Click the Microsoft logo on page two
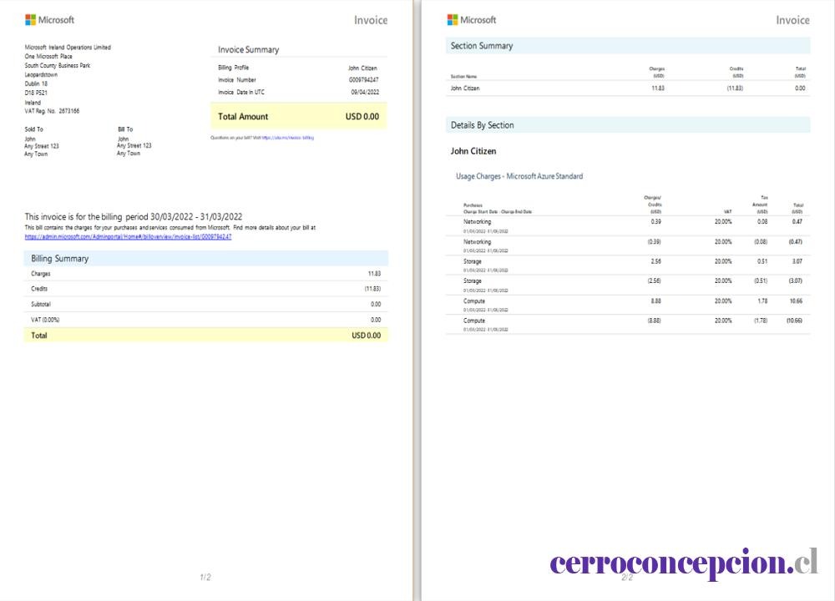This screenshot has width=835, height=601. 471,20
